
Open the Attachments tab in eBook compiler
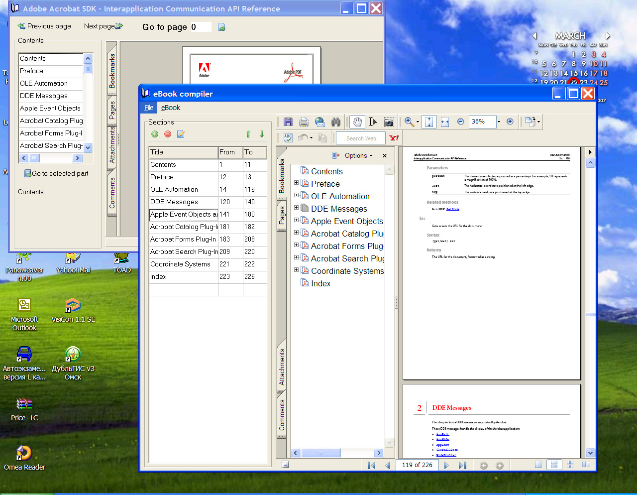point(282,367)
